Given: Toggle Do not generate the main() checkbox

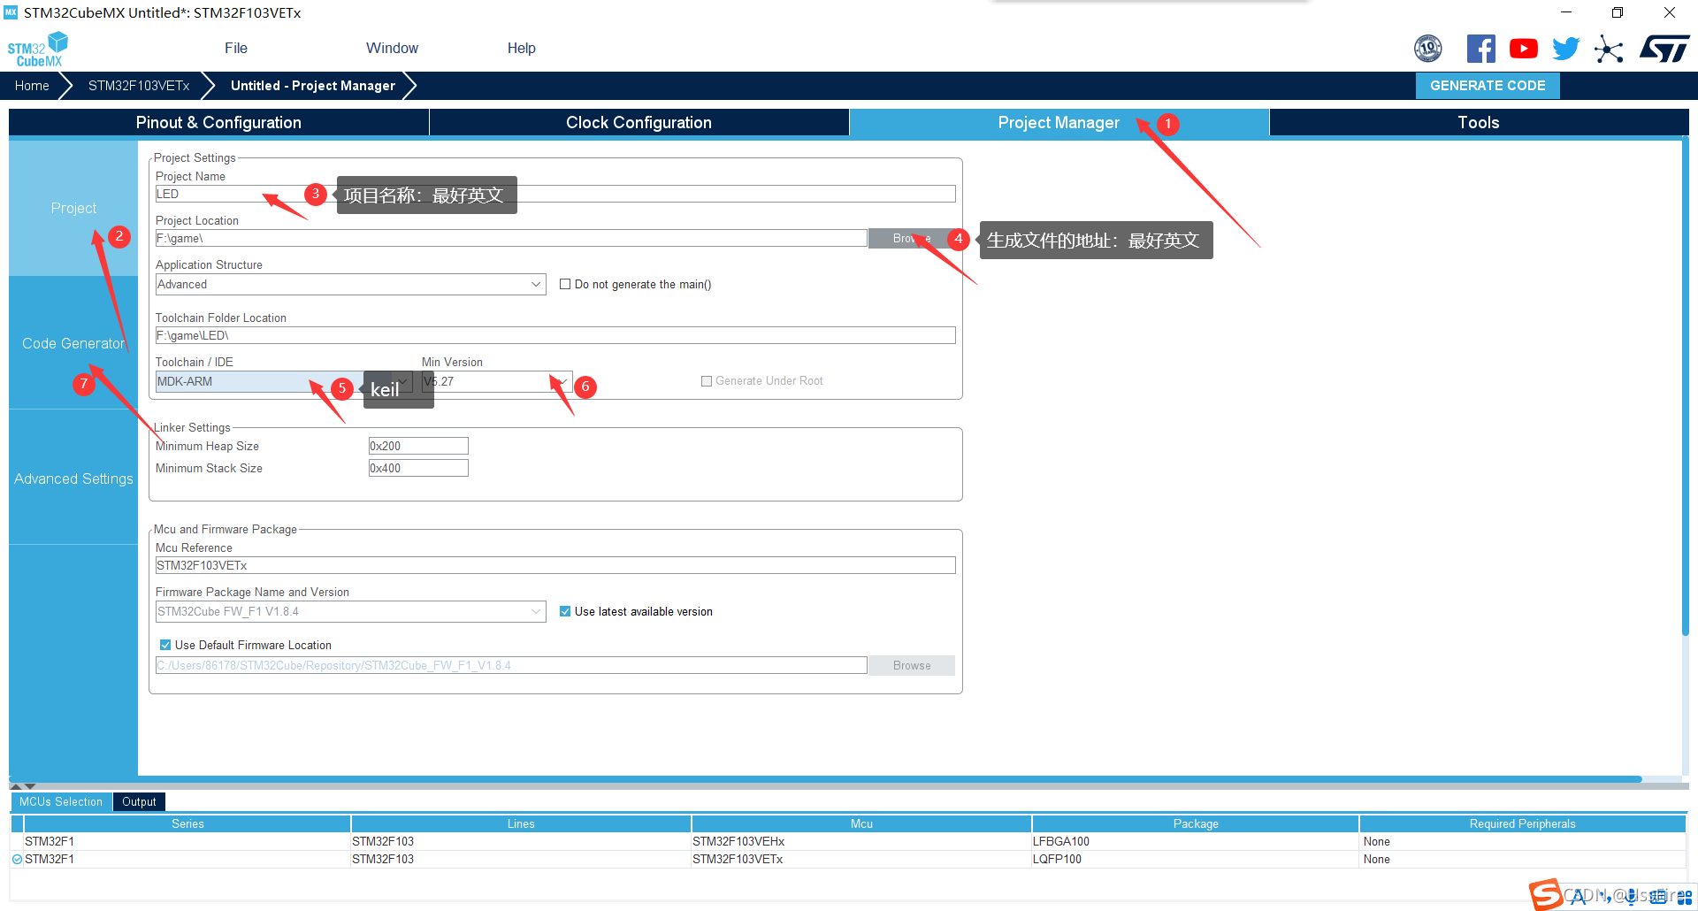Looking at the screenshot, I should click(x=565, y=284).
